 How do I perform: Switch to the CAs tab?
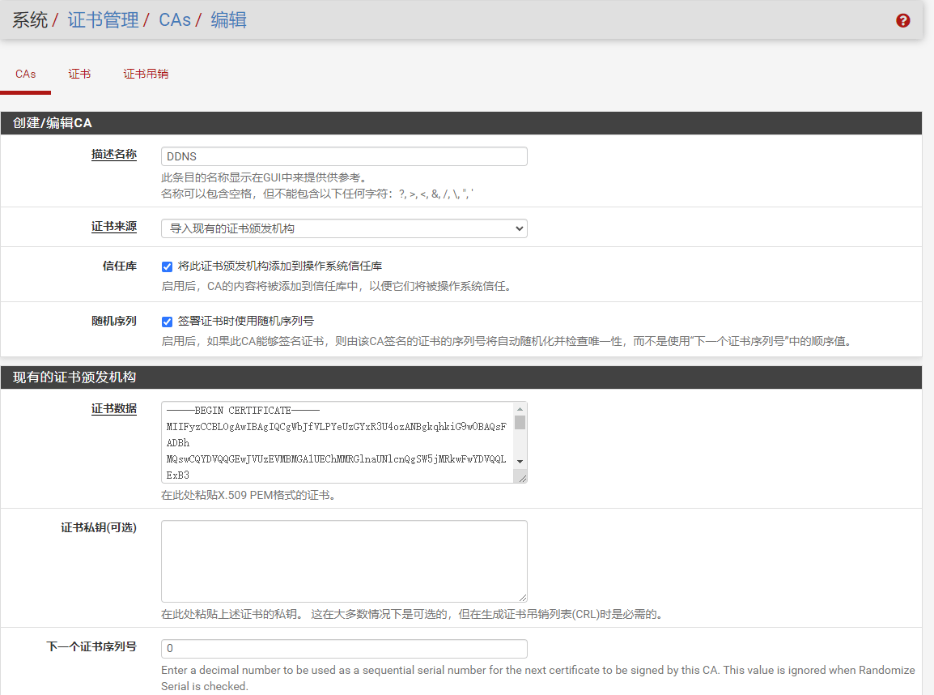coord(26,74)
